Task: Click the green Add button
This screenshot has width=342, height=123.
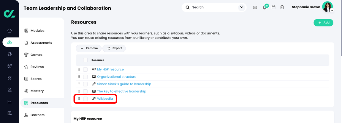Action: [323, 23]
